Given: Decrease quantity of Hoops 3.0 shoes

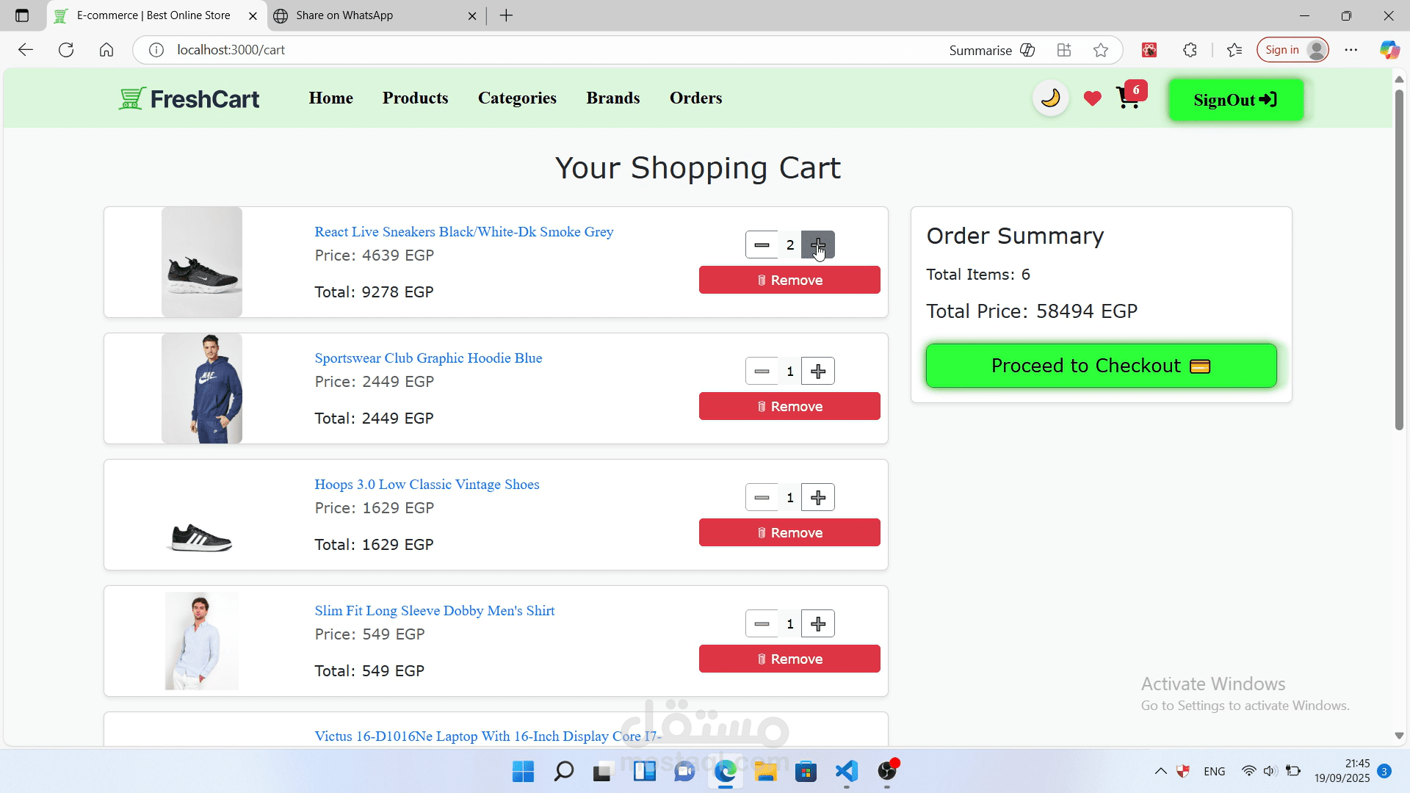Looking at the screenshot, I should [x=762, y=497].
